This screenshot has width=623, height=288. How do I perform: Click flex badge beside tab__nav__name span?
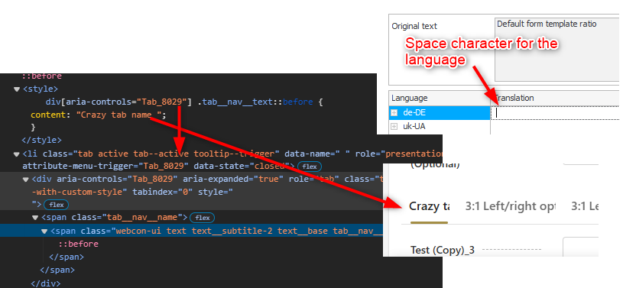pos(203,218)
